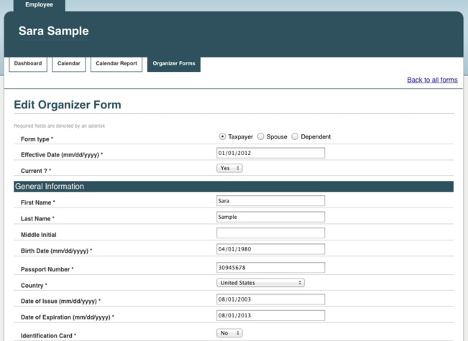Open the Calendar tab
The image size is (468, 341).
[69, 64]
